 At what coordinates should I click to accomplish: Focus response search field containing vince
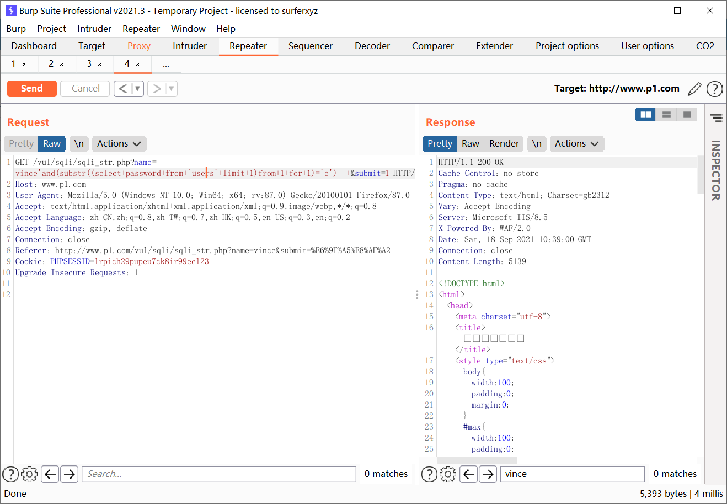[572, 474]
